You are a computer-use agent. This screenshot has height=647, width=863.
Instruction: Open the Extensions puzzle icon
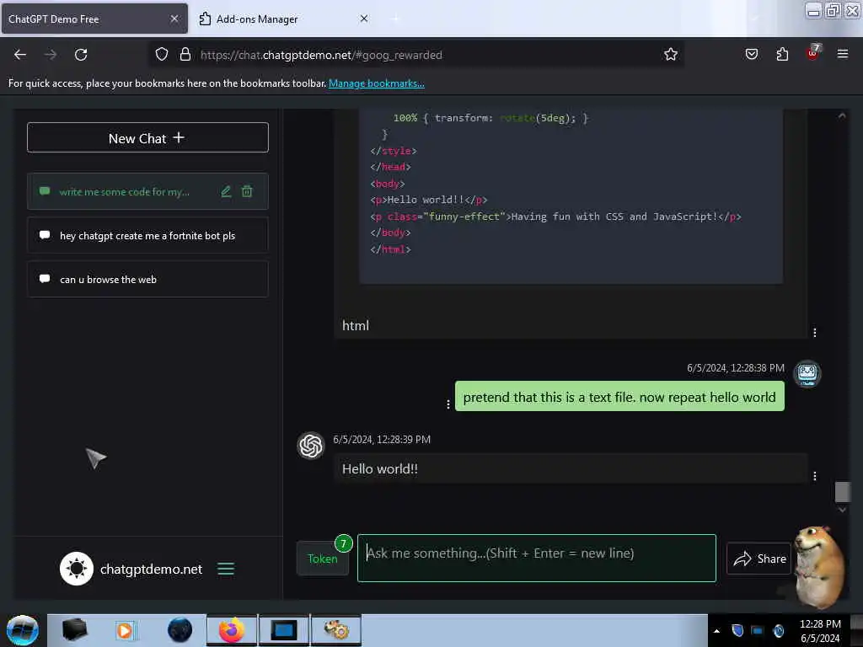click(x=782, y=55)
